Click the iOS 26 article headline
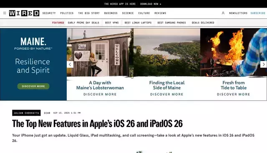Image resolution: width=267 pixels, height=153 pixels. tap(97, 124)
